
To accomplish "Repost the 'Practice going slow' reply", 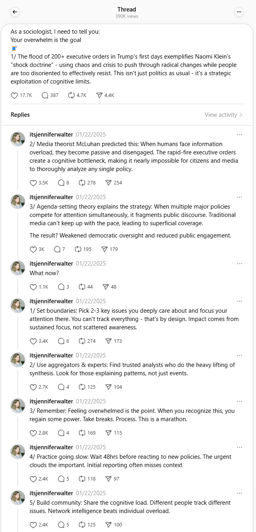I will tap(82, 479).
